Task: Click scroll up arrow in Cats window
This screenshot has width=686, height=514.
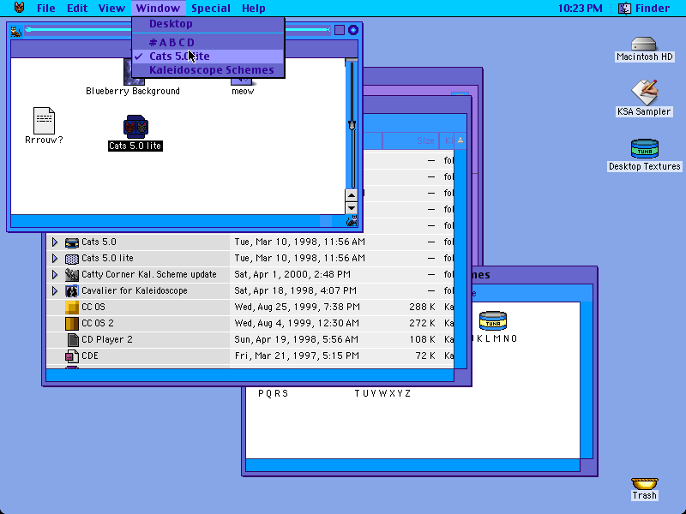Action: pos(352,195)
